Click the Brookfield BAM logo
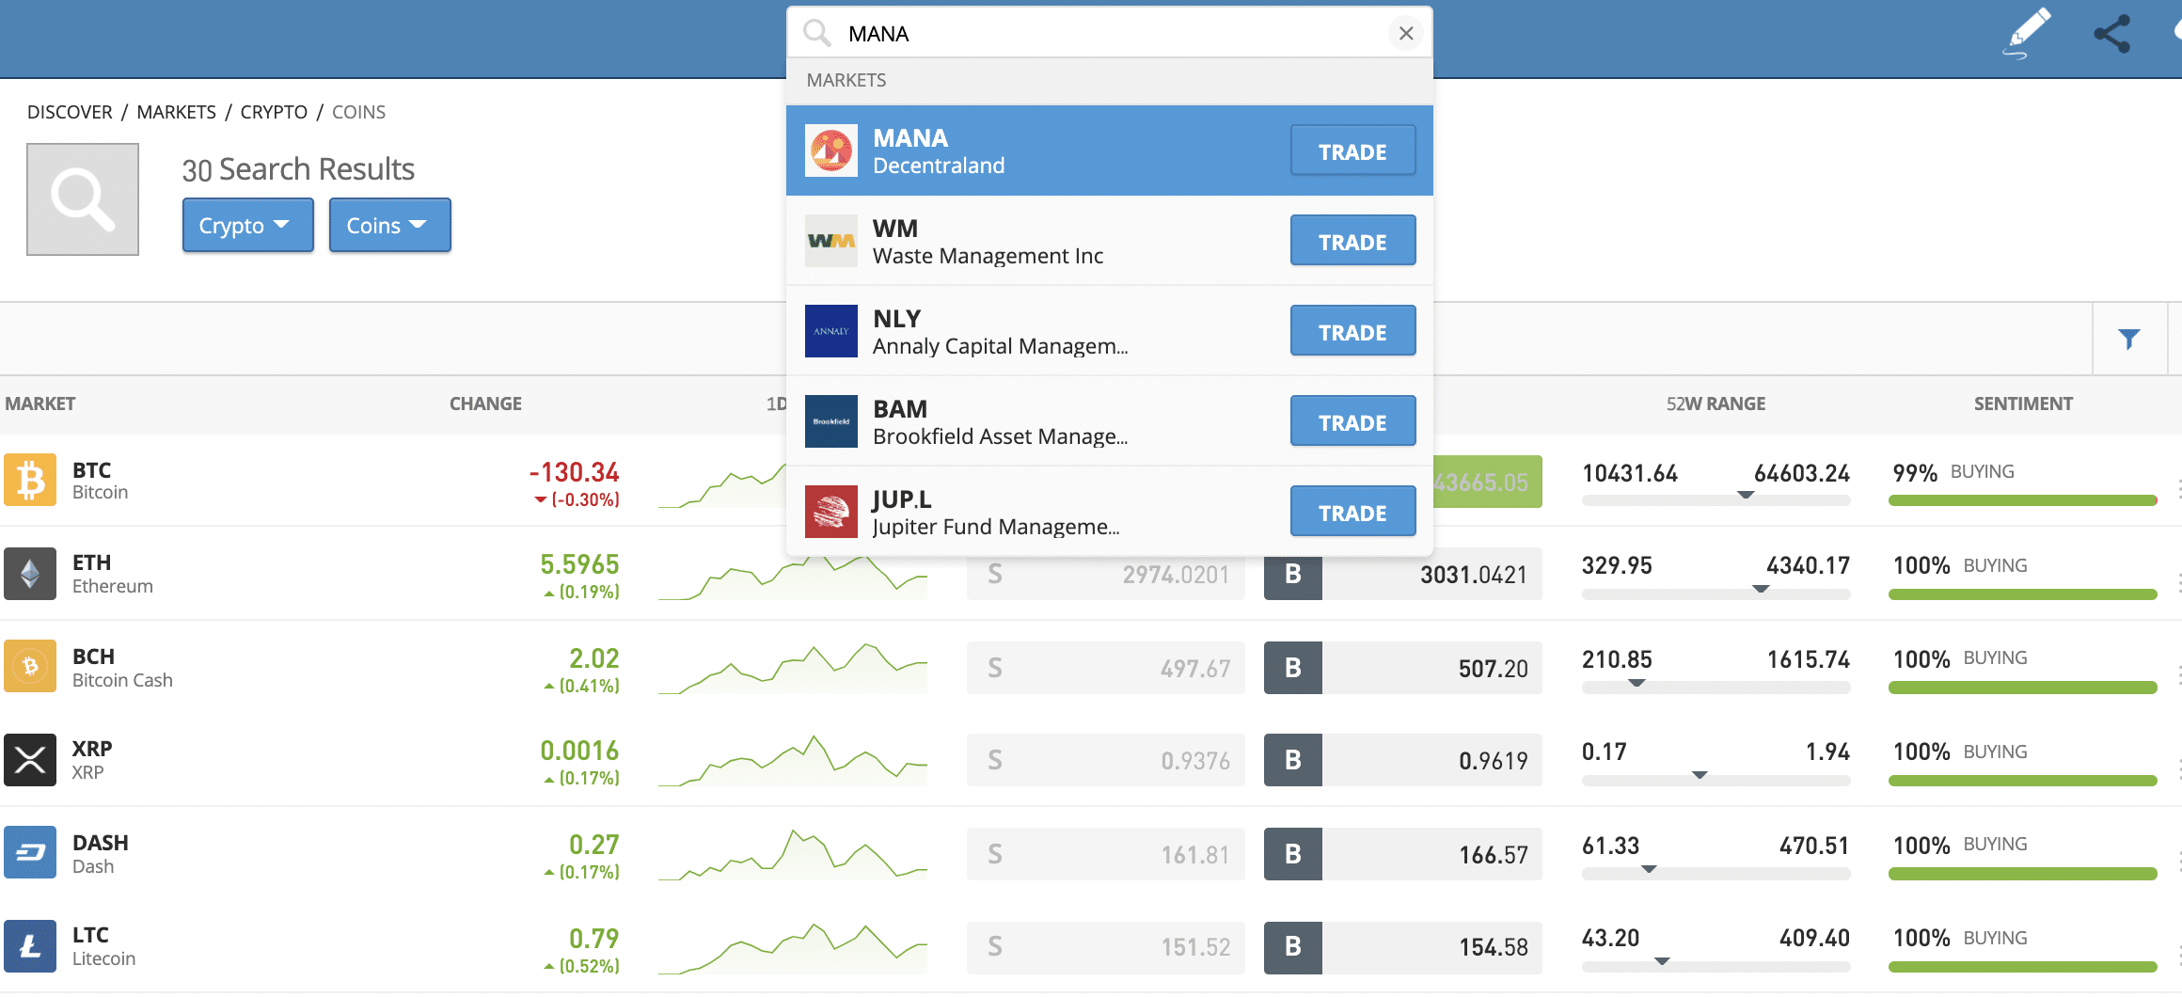Screen dimensions: 2182x997 831,421
